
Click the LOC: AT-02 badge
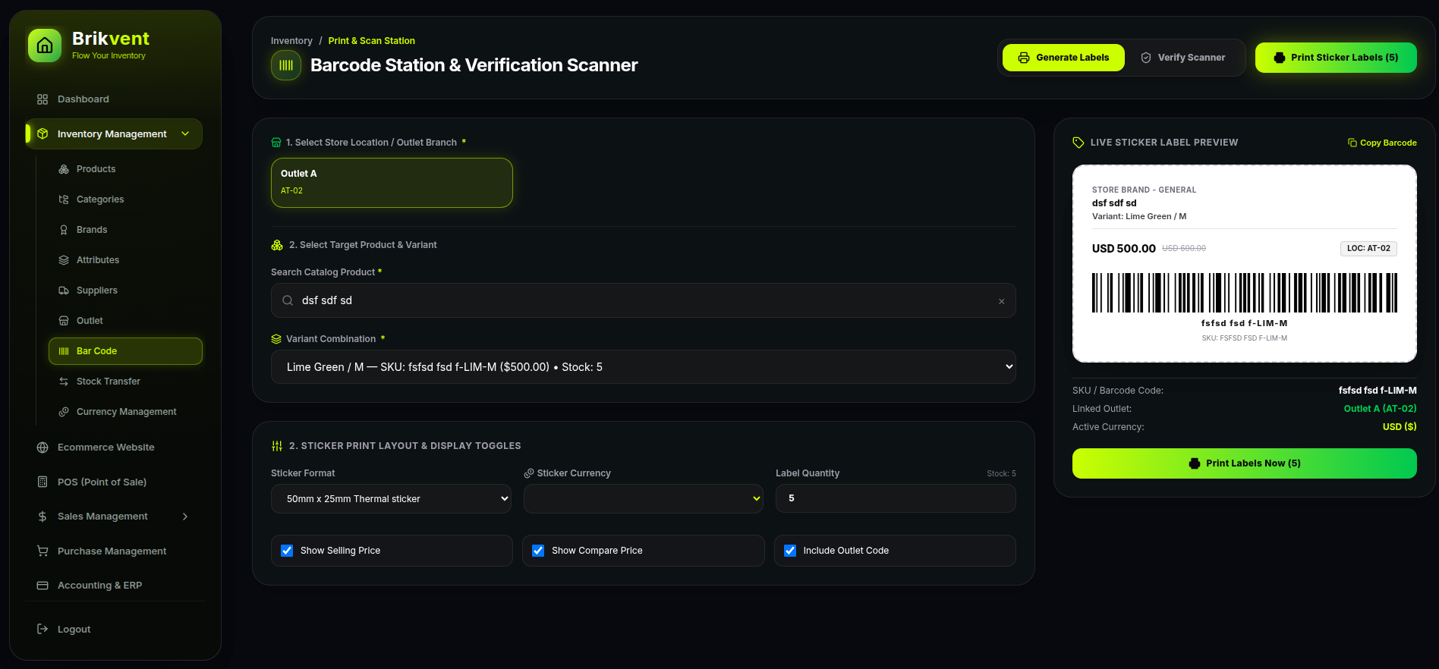click(x=1368, y=249)
